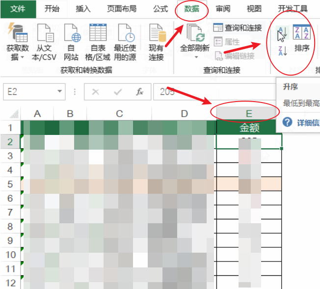Select row 3 header
Viewport: 320px width, 289px height.
[x=10, y=156]
